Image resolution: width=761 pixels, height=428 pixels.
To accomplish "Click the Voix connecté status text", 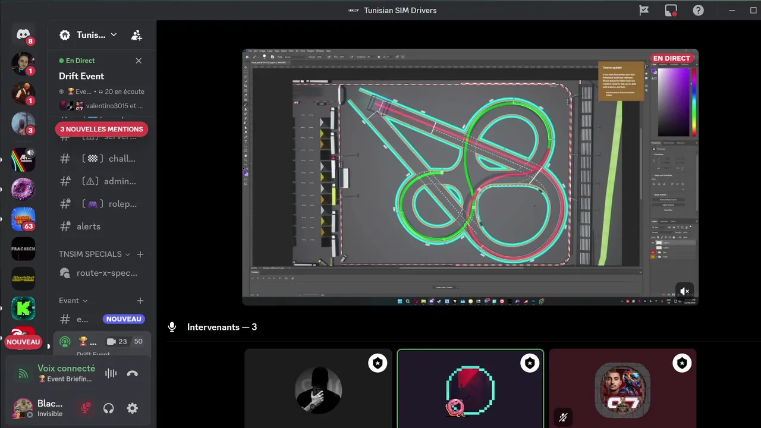I will [66, 369].
